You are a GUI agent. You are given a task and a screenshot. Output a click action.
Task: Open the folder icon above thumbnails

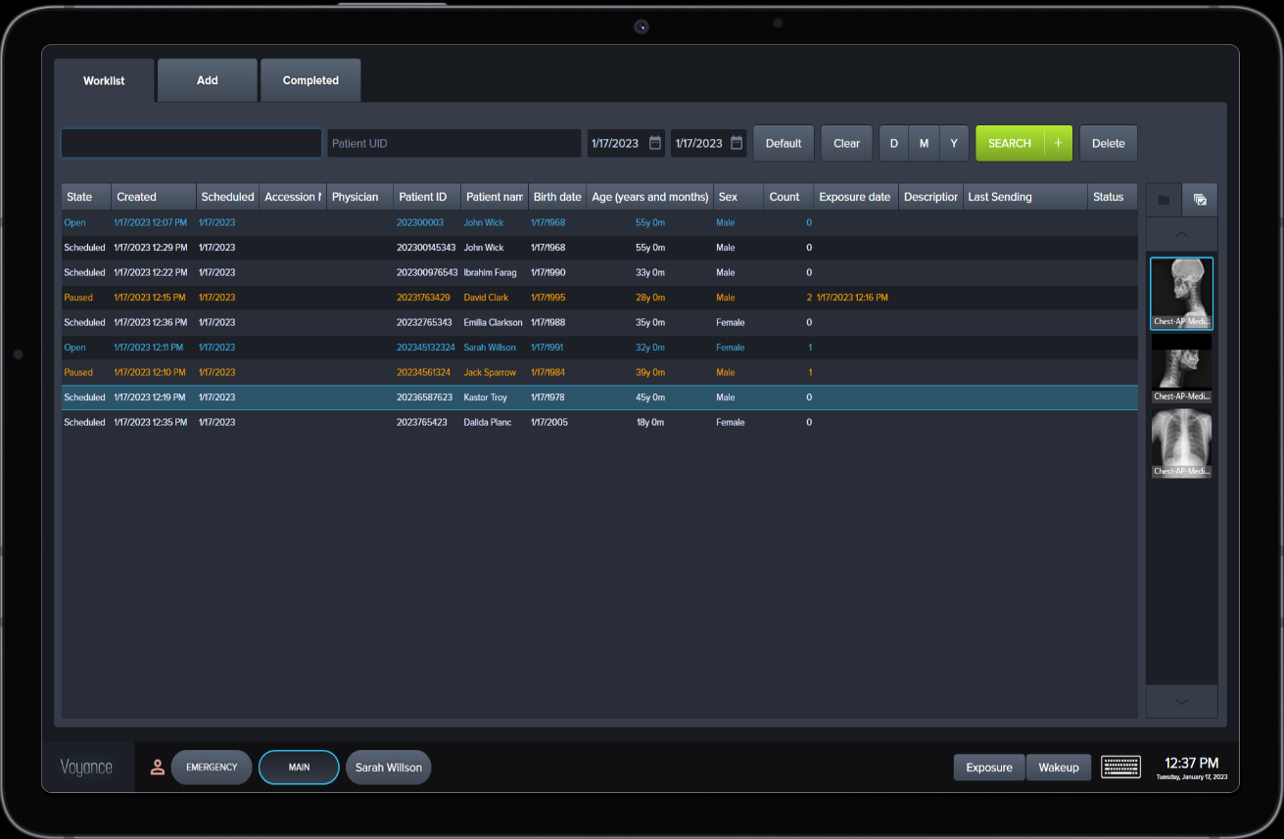pos(1164,200)
